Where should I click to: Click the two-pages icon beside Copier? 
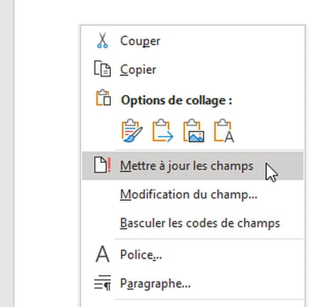pyautogui.click(x=102, y=69)
